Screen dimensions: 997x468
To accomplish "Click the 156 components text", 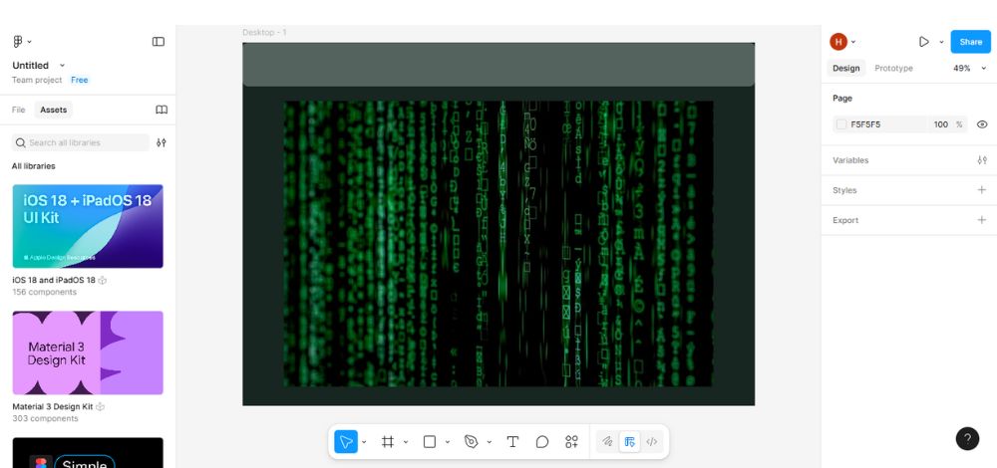I will 45,292.
